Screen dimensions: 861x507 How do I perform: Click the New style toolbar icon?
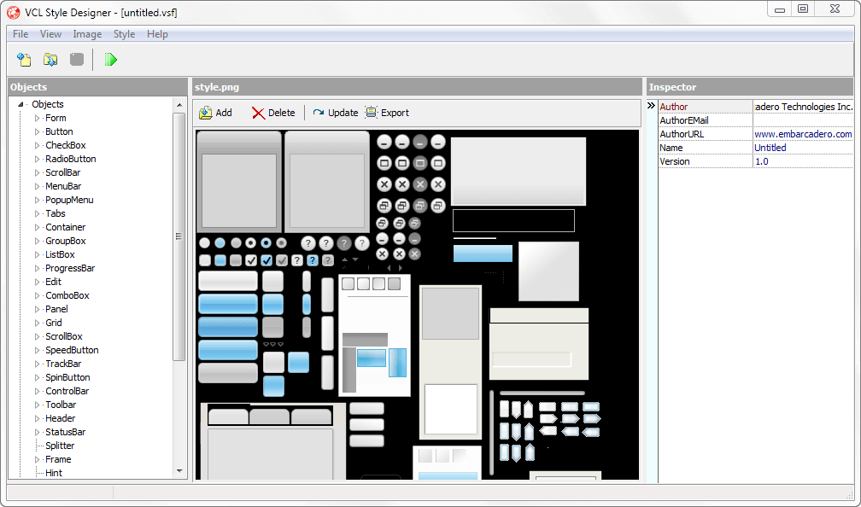pyautogui.click(x=24, y=60)
